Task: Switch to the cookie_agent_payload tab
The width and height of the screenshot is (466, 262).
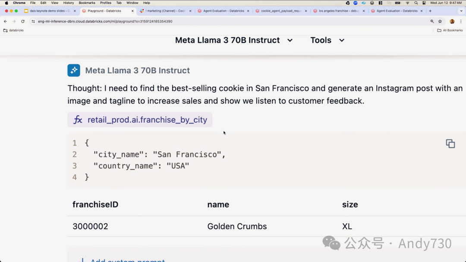Action: click(x=280, y=11)
